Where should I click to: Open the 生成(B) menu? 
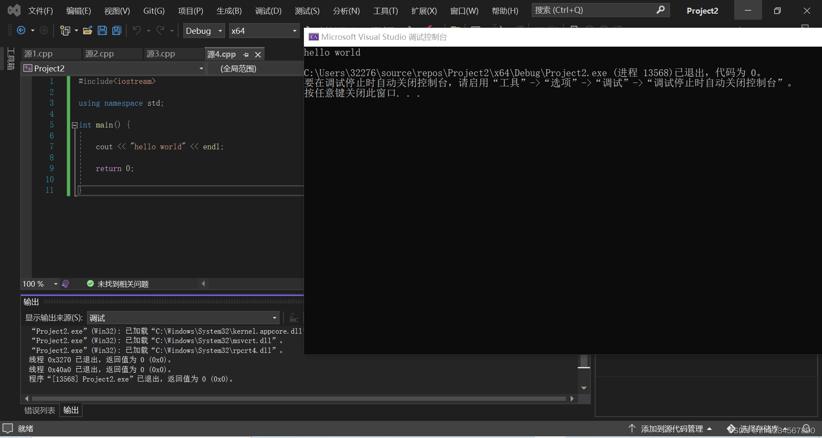229,11
